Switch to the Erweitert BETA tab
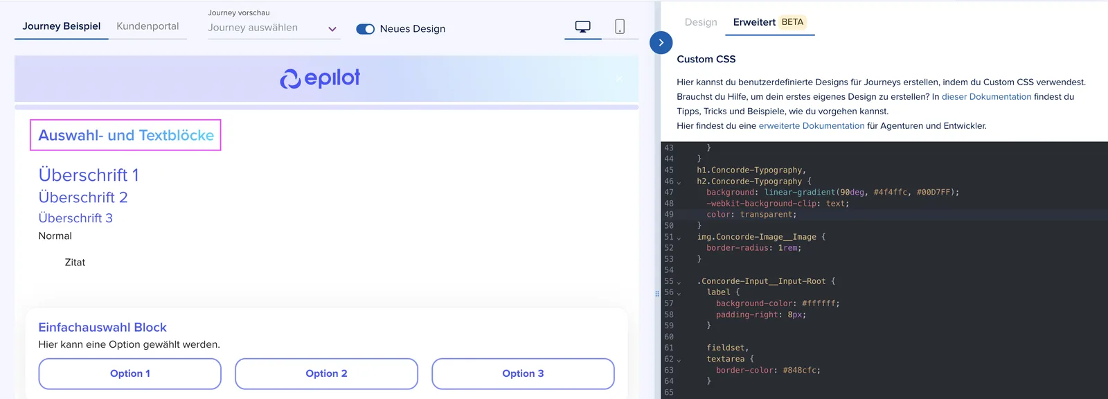Viewport: 1108px width, 399px height. point(769,22)
